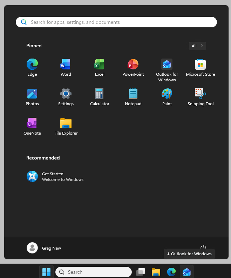The height and width of the screenshot is (278, 231).
Task: Click the Windows Start button on taskbar
Action: [47, 272]
